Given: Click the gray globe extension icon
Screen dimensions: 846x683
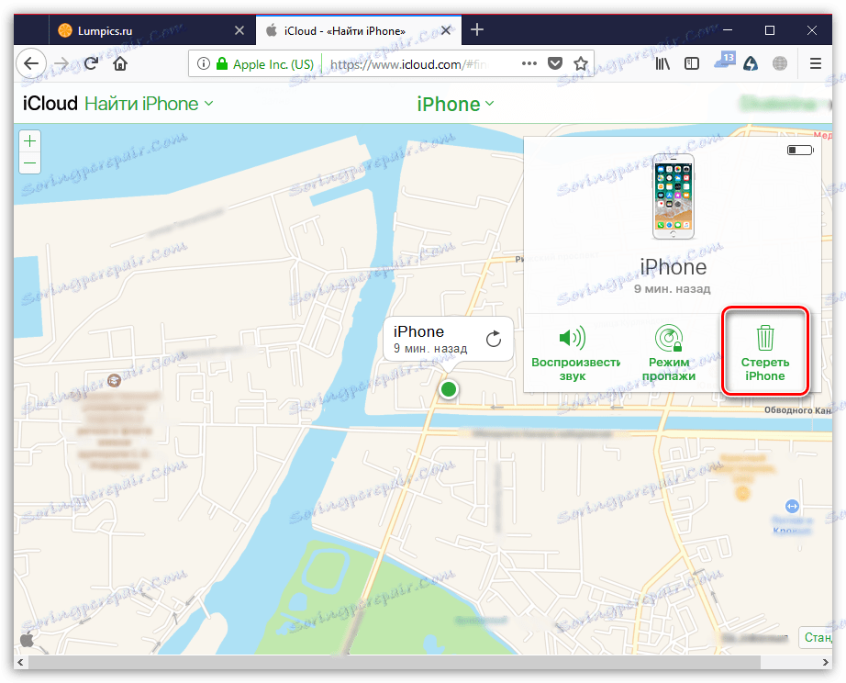Looking at the screenshot, I should pos(780,63).
